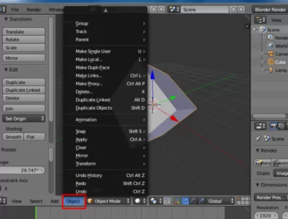Open the Outliner editor type selector
Viewport: 288px width, 219px height.
pyautogui.click(x=260, y=20)
